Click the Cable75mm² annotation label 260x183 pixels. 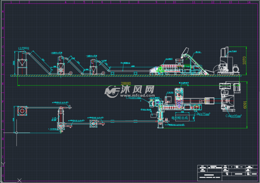pyautogui.click(x=202, y=114)
